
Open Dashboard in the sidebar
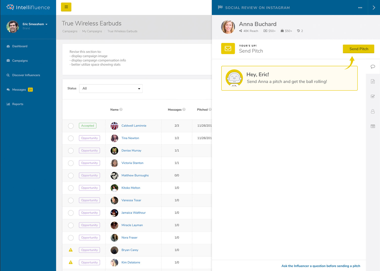click(20, 46)
